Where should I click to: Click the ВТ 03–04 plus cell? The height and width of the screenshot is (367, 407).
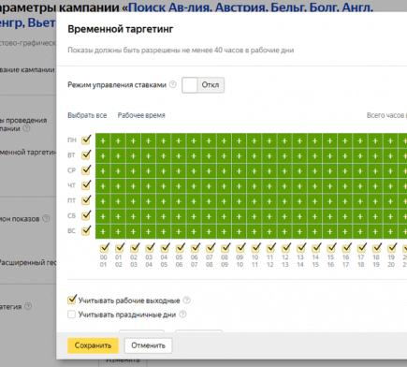[149, 156]
